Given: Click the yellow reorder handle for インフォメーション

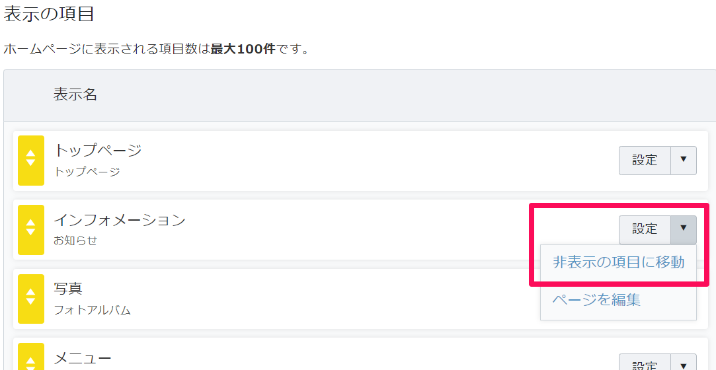Looking at the screenshot, I should [31, 230].
